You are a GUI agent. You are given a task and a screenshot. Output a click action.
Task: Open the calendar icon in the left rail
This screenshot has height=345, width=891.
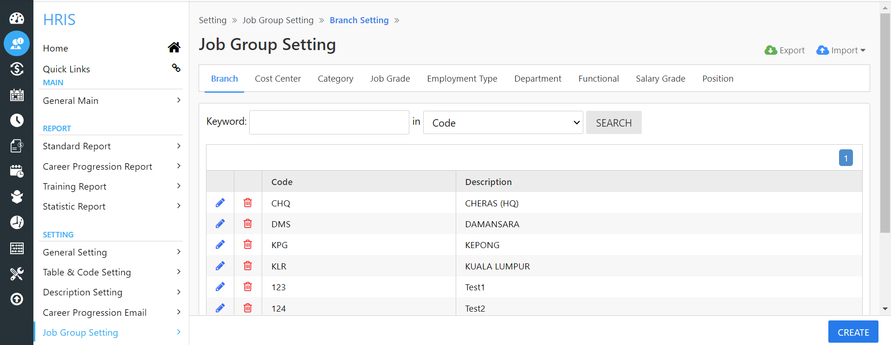(x=17, y=95)
